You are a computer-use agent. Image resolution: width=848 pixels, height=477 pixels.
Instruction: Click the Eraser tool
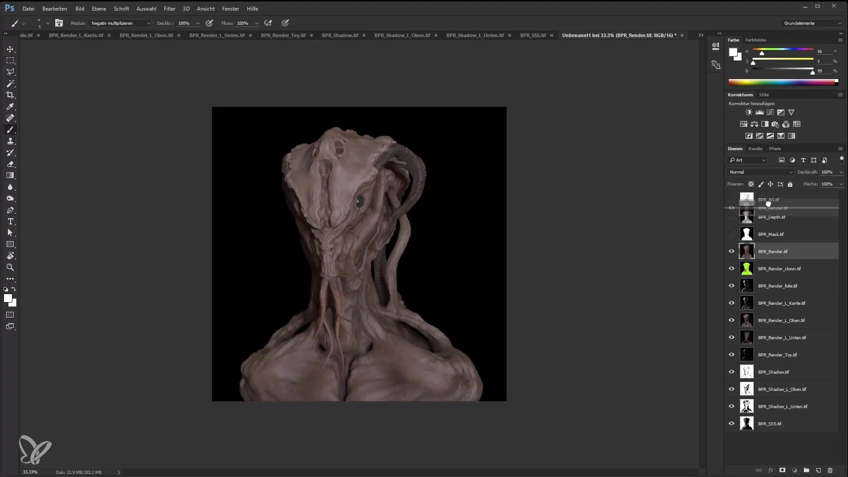11,164
